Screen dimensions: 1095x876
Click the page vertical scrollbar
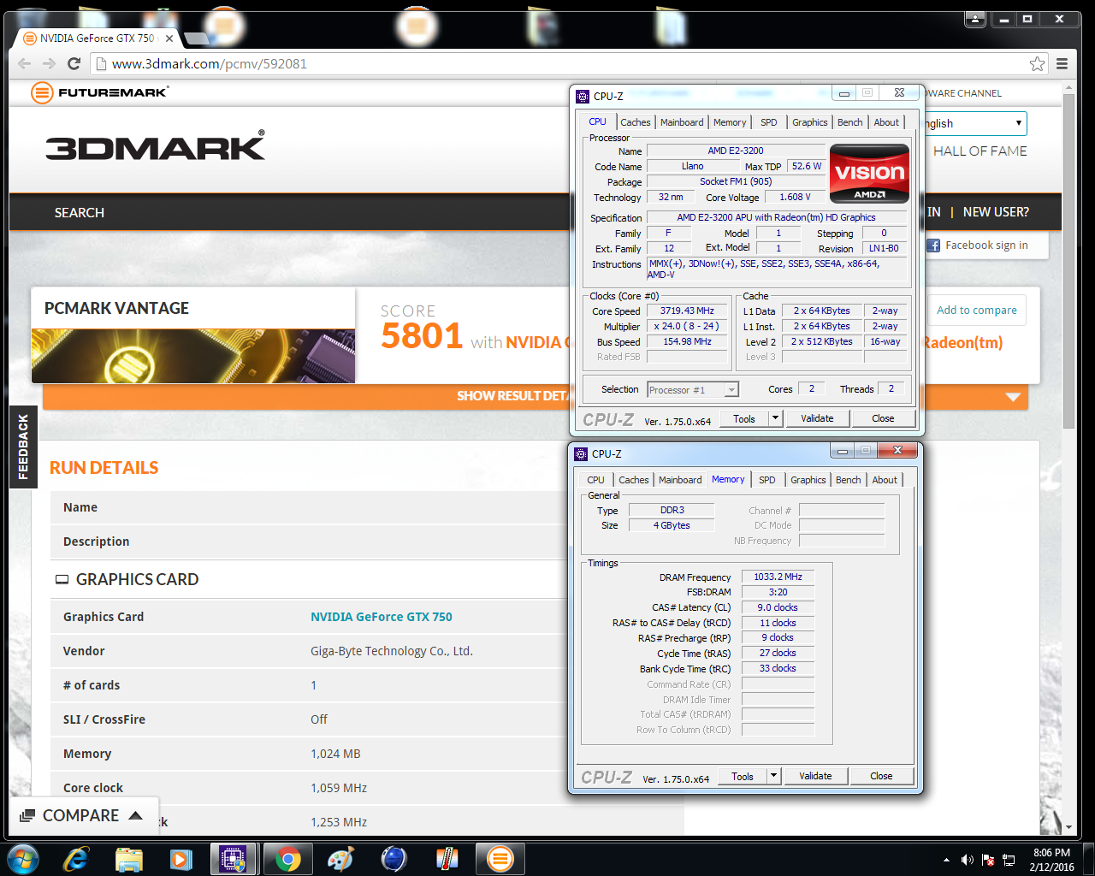point(1068,262)
